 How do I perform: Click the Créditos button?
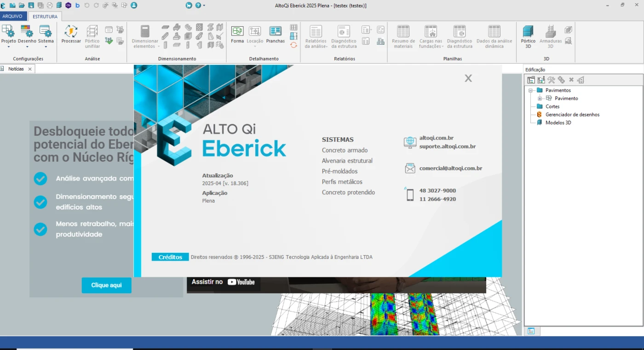[x=170, y=257]
